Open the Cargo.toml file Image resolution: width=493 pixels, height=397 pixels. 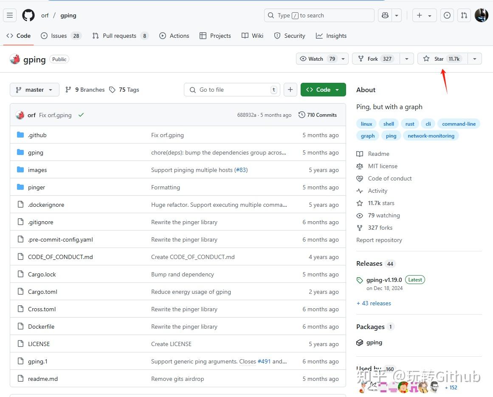[x=42, y=292]
